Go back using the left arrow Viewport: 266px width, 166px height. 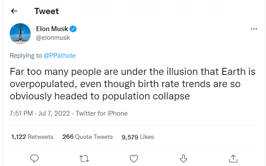(14, 11)
